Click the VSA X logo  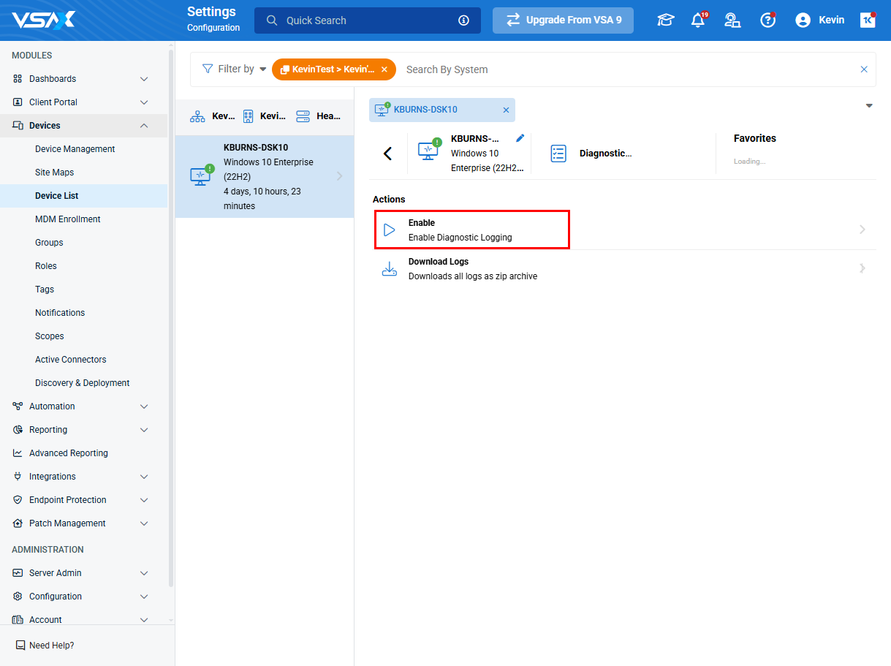pyautogui.click(x=43, y=20)
